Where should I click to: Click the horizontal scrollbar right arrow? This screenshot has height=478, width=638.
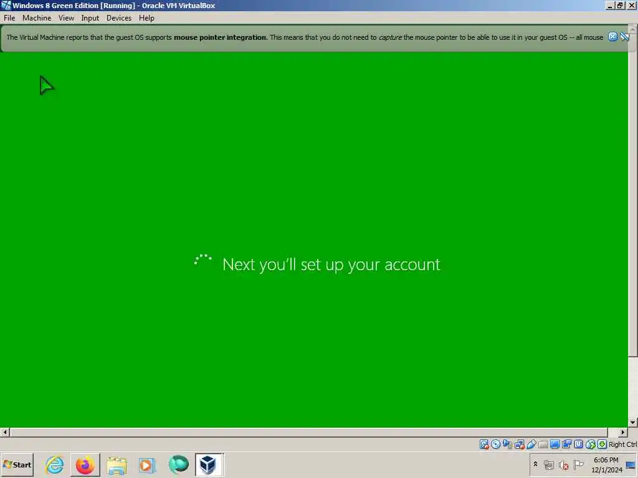click(623, 432)
